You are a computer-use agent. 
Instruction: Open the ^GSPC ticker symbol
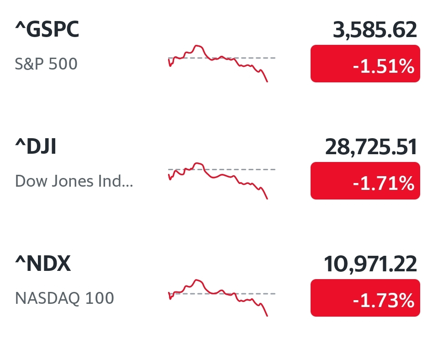tap(47, 29)
